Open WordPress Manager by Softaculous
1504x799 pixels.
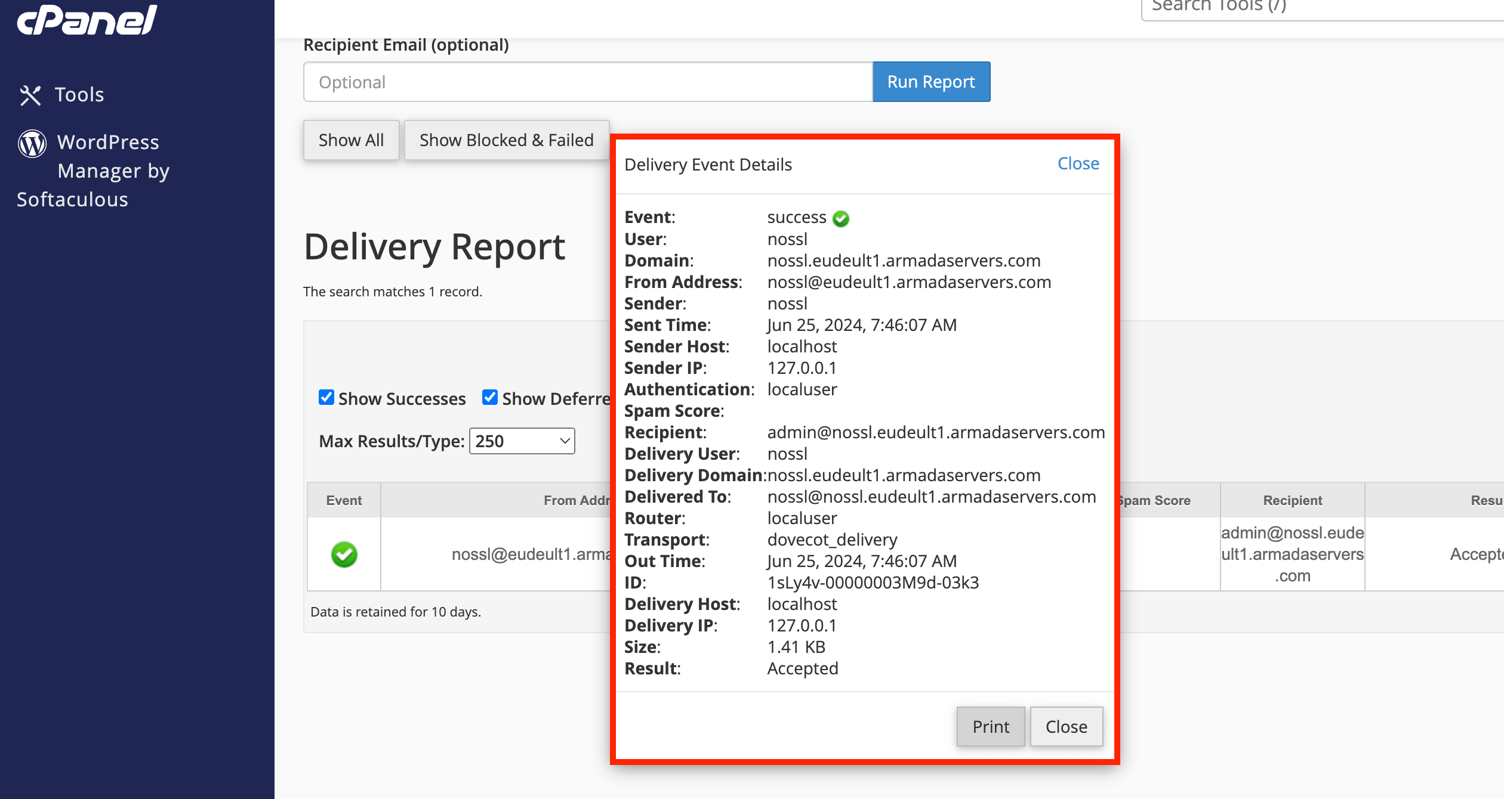pos(94,171)
